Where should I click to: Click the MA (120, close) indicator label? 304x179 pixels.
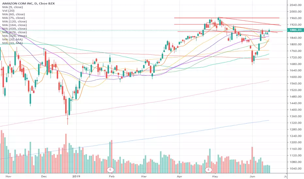point(14,21)
